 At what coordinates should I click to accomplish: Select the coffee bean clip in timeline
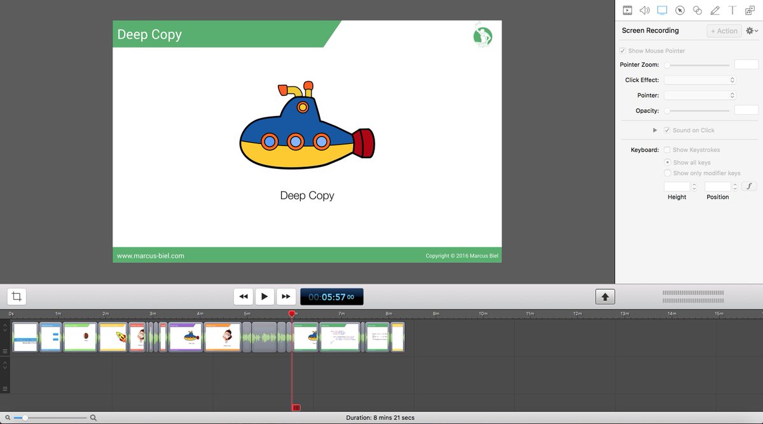[x=80, y=337]
